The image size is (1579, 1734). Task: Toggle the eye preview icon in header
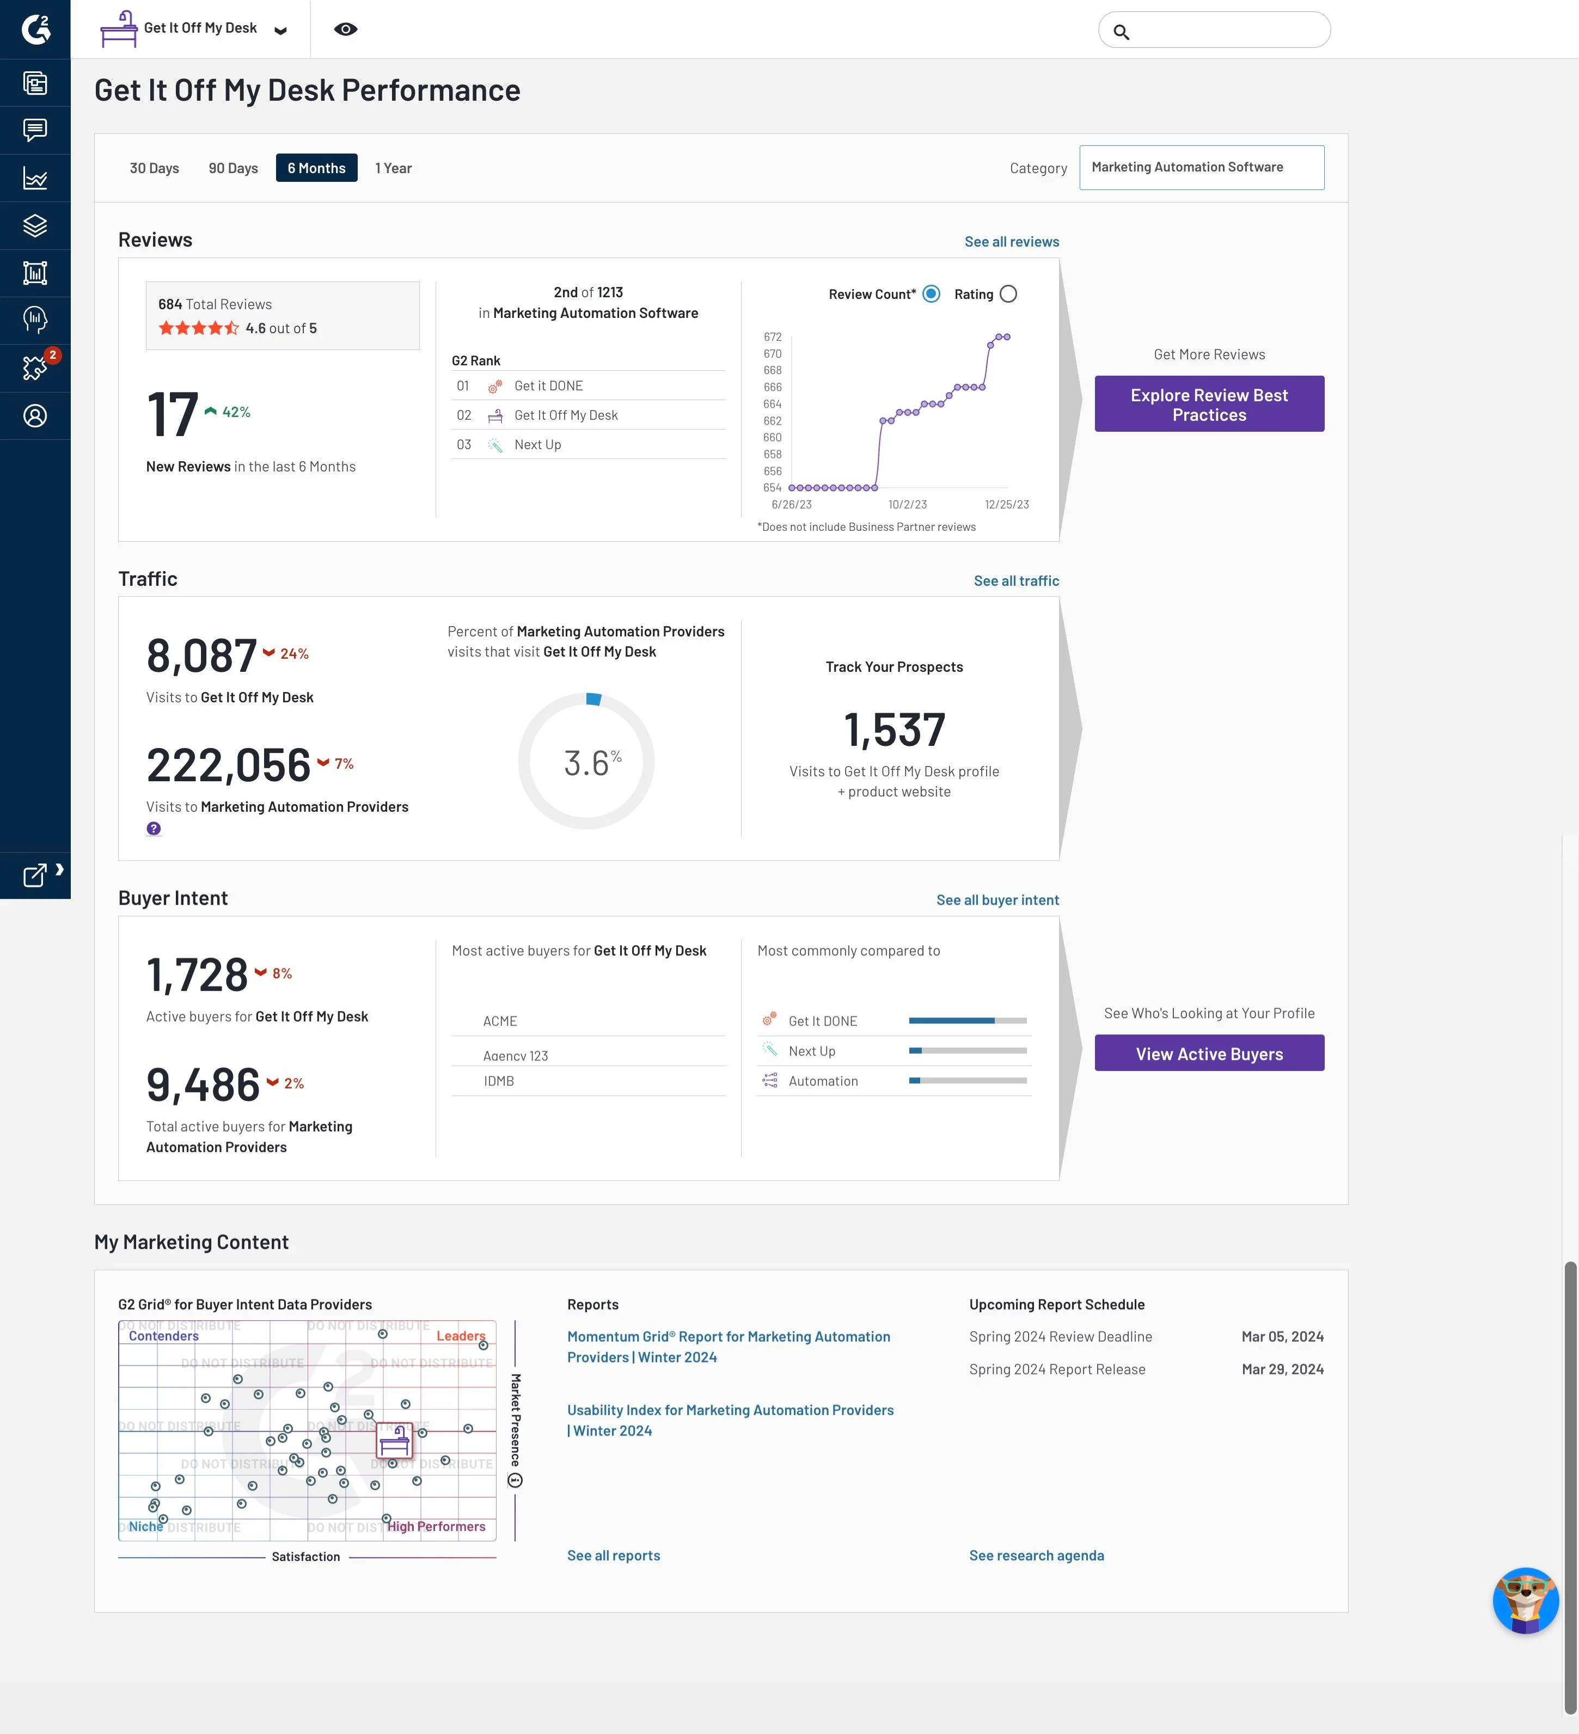[x=346, y=29]
